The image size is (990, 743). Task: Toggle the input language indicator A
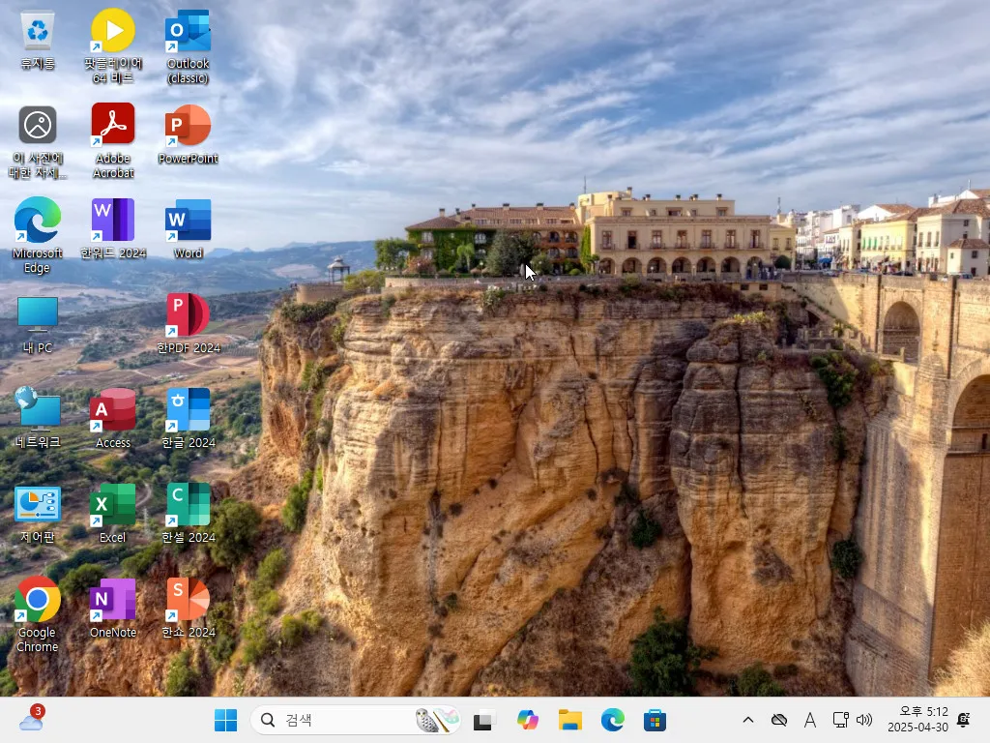coord(810,721)
